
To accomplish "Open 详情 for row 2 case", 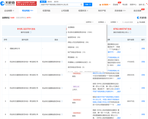I will 143,62.
